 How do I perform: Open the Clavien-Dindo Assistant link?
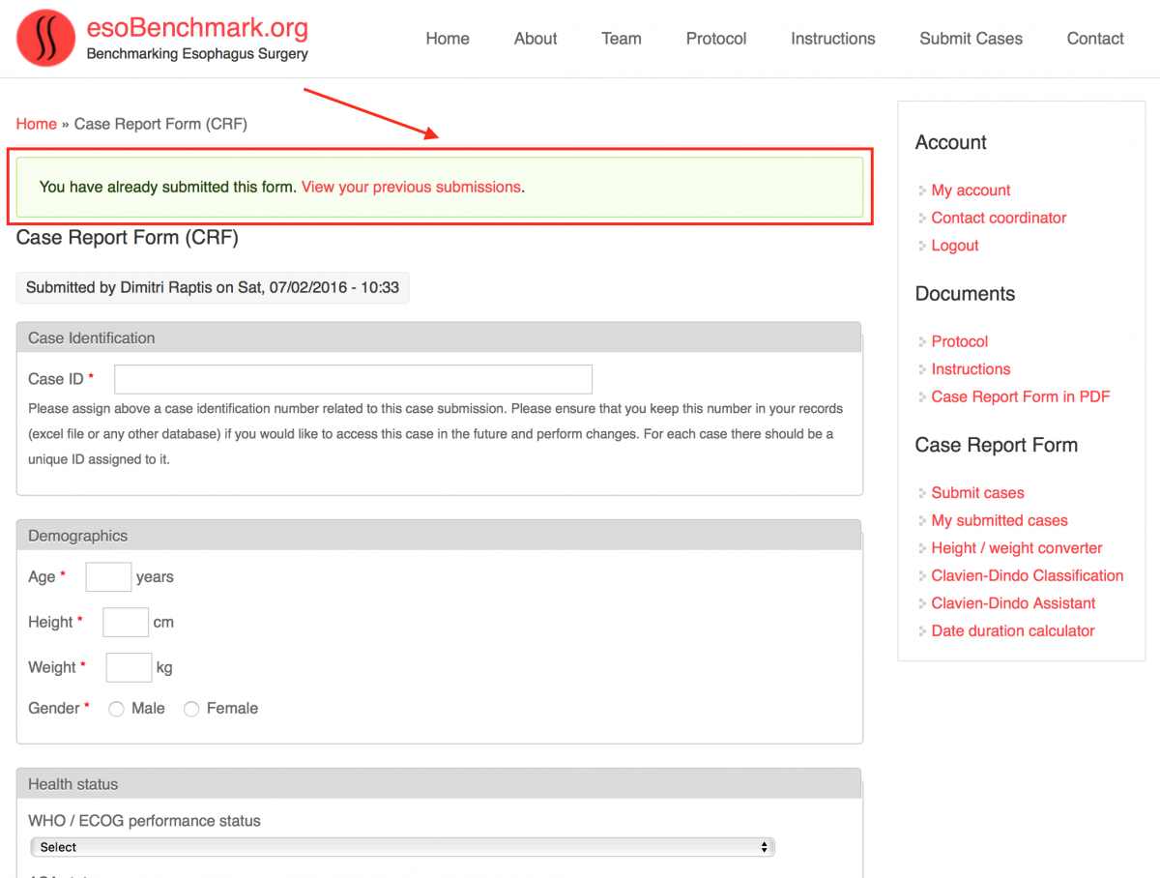click(x=1013, y=603)
